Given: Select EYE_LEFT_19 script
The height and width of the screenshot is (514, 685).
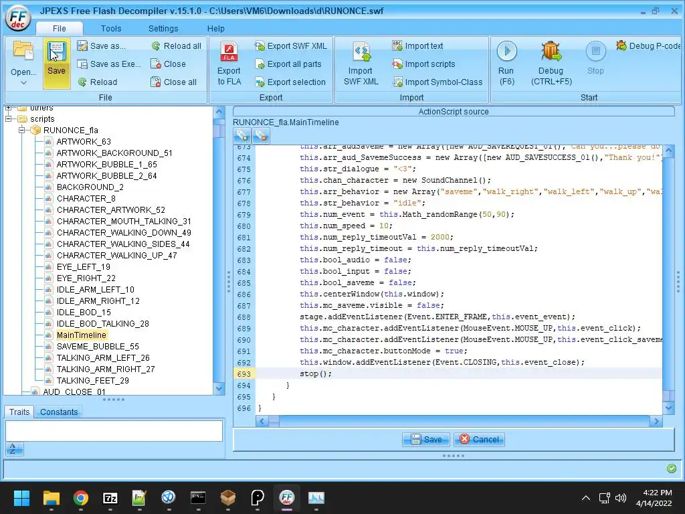Looking at the screenshot, I should (83, 266).
